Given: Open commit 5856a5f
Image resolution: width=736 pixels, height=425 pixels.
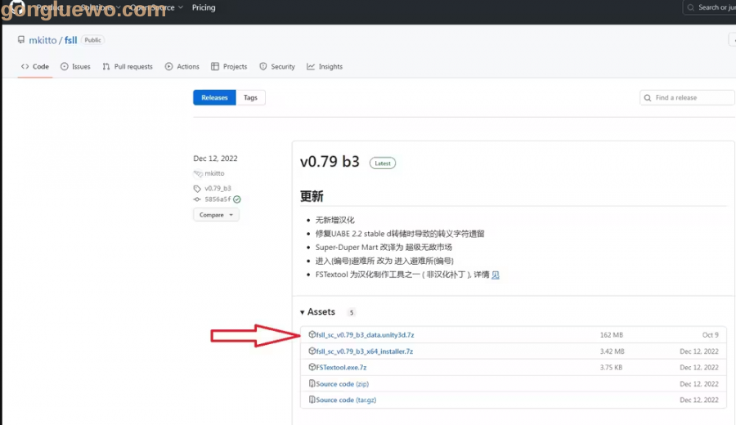Looking at the screenshot, I should pyautogui.click(x=218, y=199).
